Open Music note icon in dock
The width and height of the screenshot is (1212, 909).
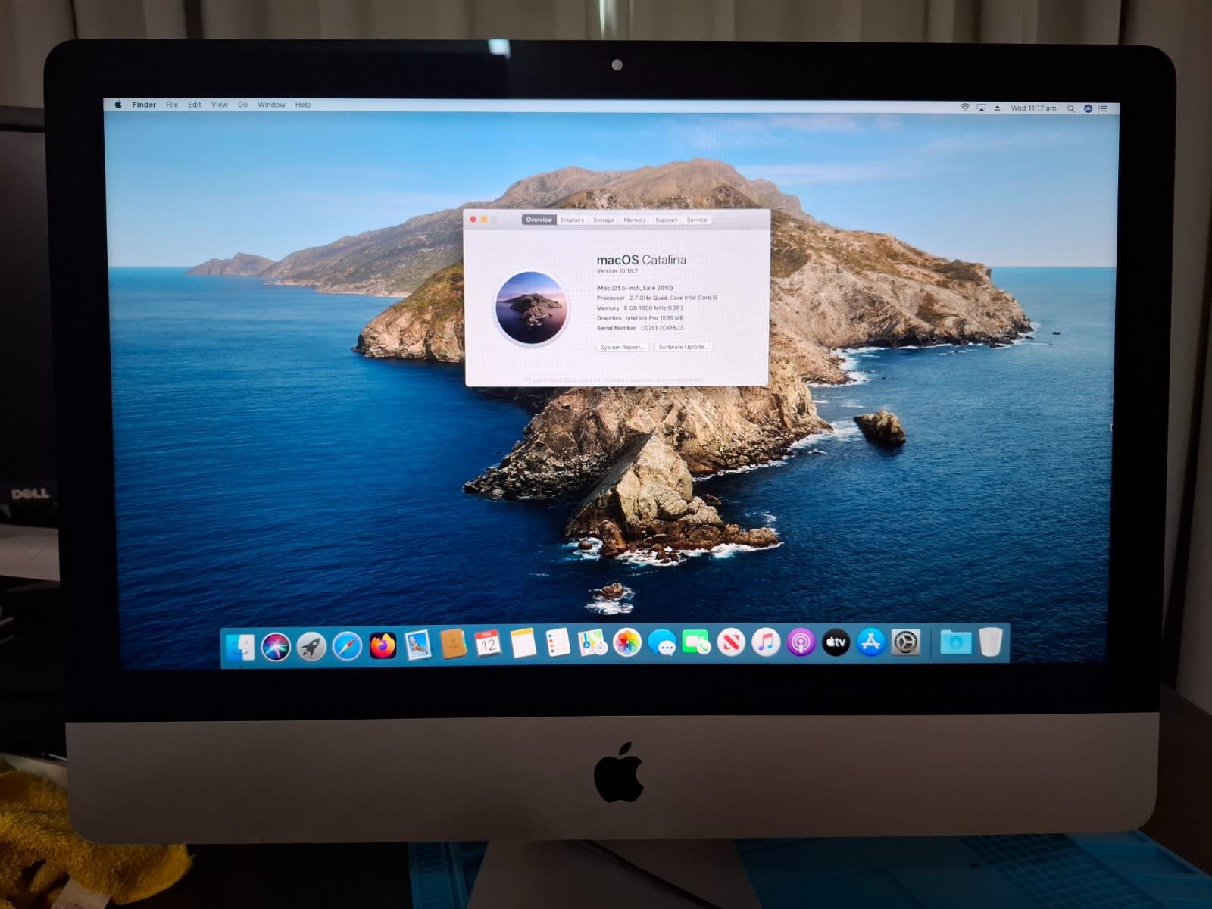point(766,643)
